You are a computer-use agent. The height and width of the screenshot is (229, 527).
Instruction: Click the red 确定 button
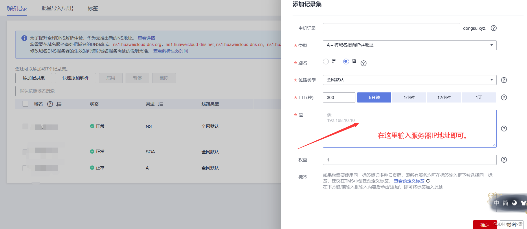coord(485,225)
